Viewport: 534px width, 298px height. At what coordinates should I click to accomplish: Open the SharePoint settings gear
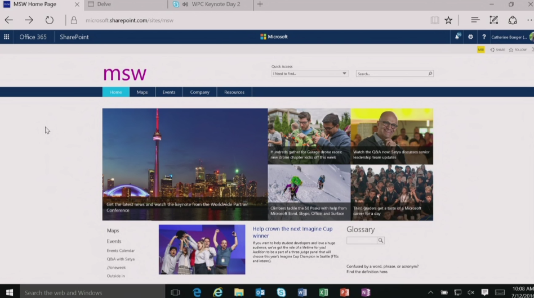pos(471,37)
